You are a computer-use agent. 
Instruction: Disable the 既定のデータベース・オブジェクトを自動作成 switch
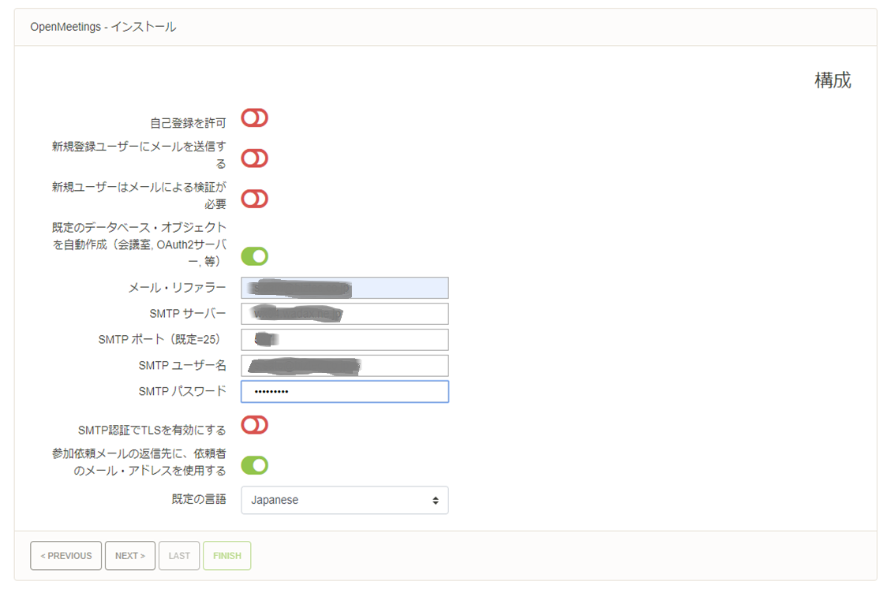pyautogui.click(x=254, y=256)
